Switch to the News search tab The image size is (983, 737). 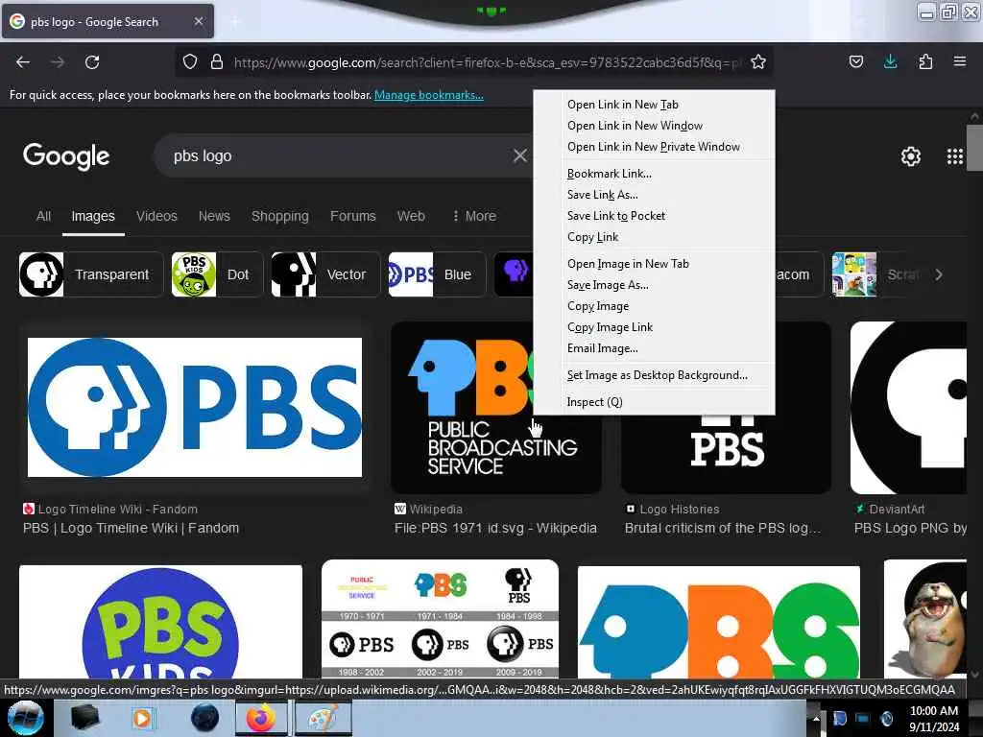[x=214, y=216]
